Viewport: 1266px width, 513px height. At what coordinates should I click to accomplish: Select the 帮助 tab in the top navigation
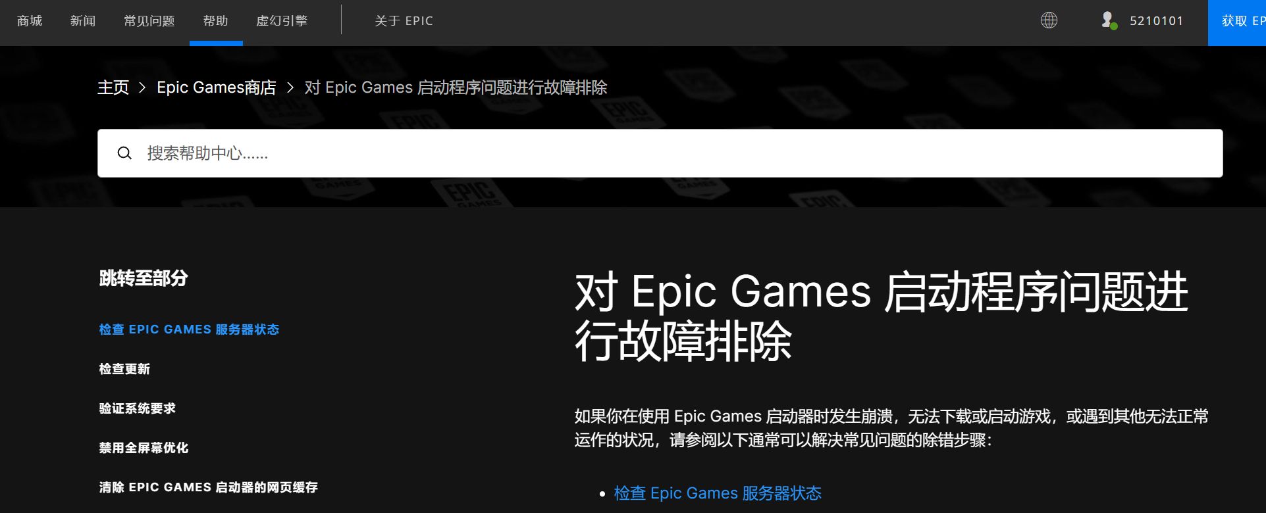216,21
